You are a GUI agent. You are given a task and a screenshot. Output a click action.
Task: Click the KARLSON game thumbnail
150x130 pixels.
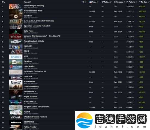pyautogui.click(x=16, y=47)
